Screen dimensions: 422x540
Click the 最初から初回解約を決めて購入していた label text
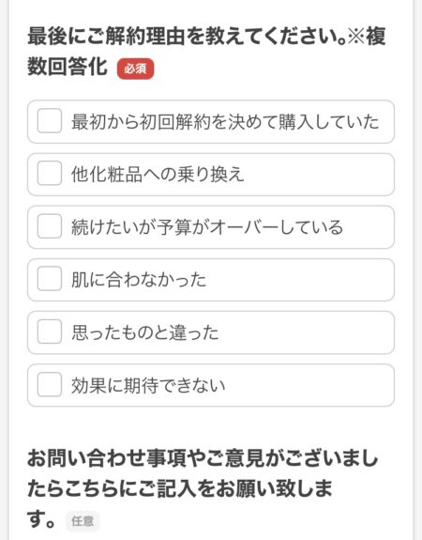(x=225, y=122)
